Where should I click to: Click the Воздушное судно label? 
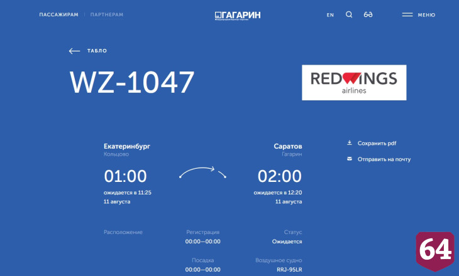click(279, 260)
